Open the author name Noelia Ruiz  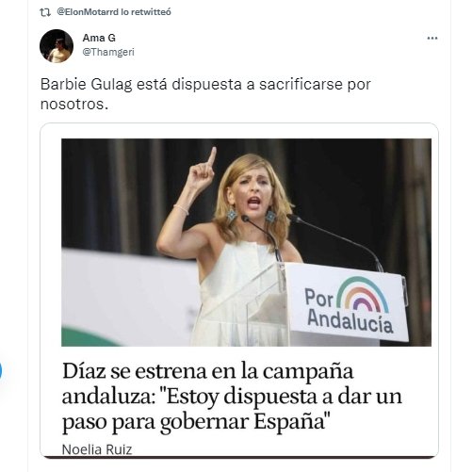(x=97, y=449)
